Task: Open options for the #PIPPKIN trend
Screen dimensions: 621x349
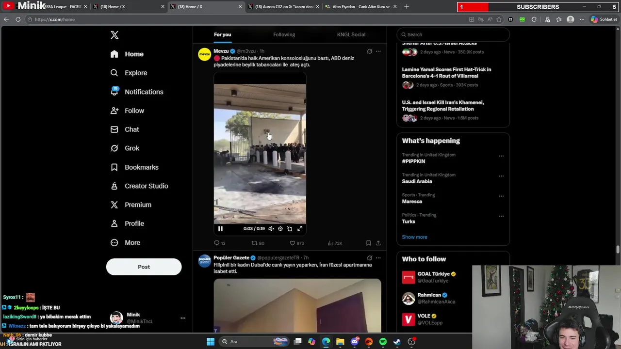Action: (x=501, y=156)
